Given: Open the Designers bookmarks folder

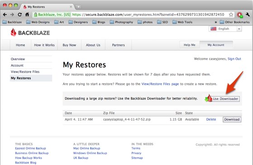Looking at the screenshot, I should coord(78,22).
